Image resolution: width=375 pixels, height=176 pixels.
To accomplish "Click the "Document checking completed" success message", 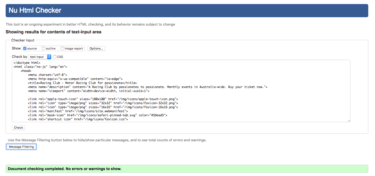I will tap(65, 169).
